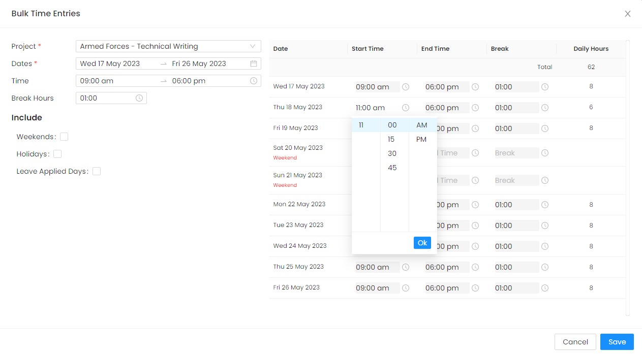This screenshot has width=642, height=354.
Task: Click the calendar icon in Dates field
Action: click(x=253, y=63)
